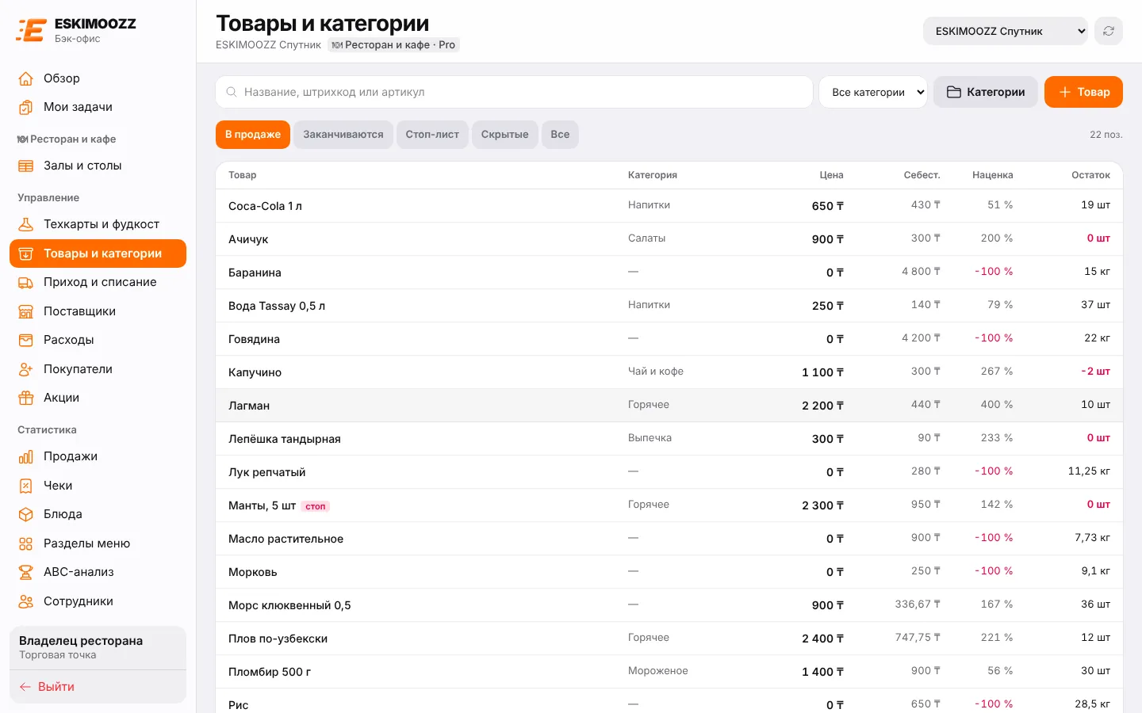Click the Залы и столы table icon
Viewport: 1142px width, 713px height.
pyautogui.click(x=26, y=166)
